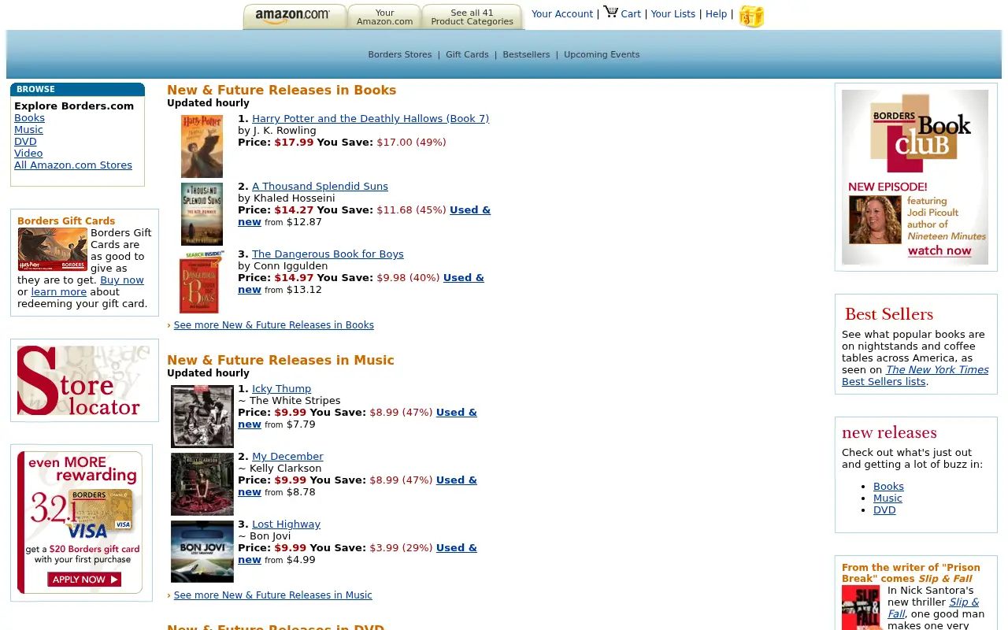Open the Help link
This screenshot has height=630, width=1008.
(x=717, y=13)
